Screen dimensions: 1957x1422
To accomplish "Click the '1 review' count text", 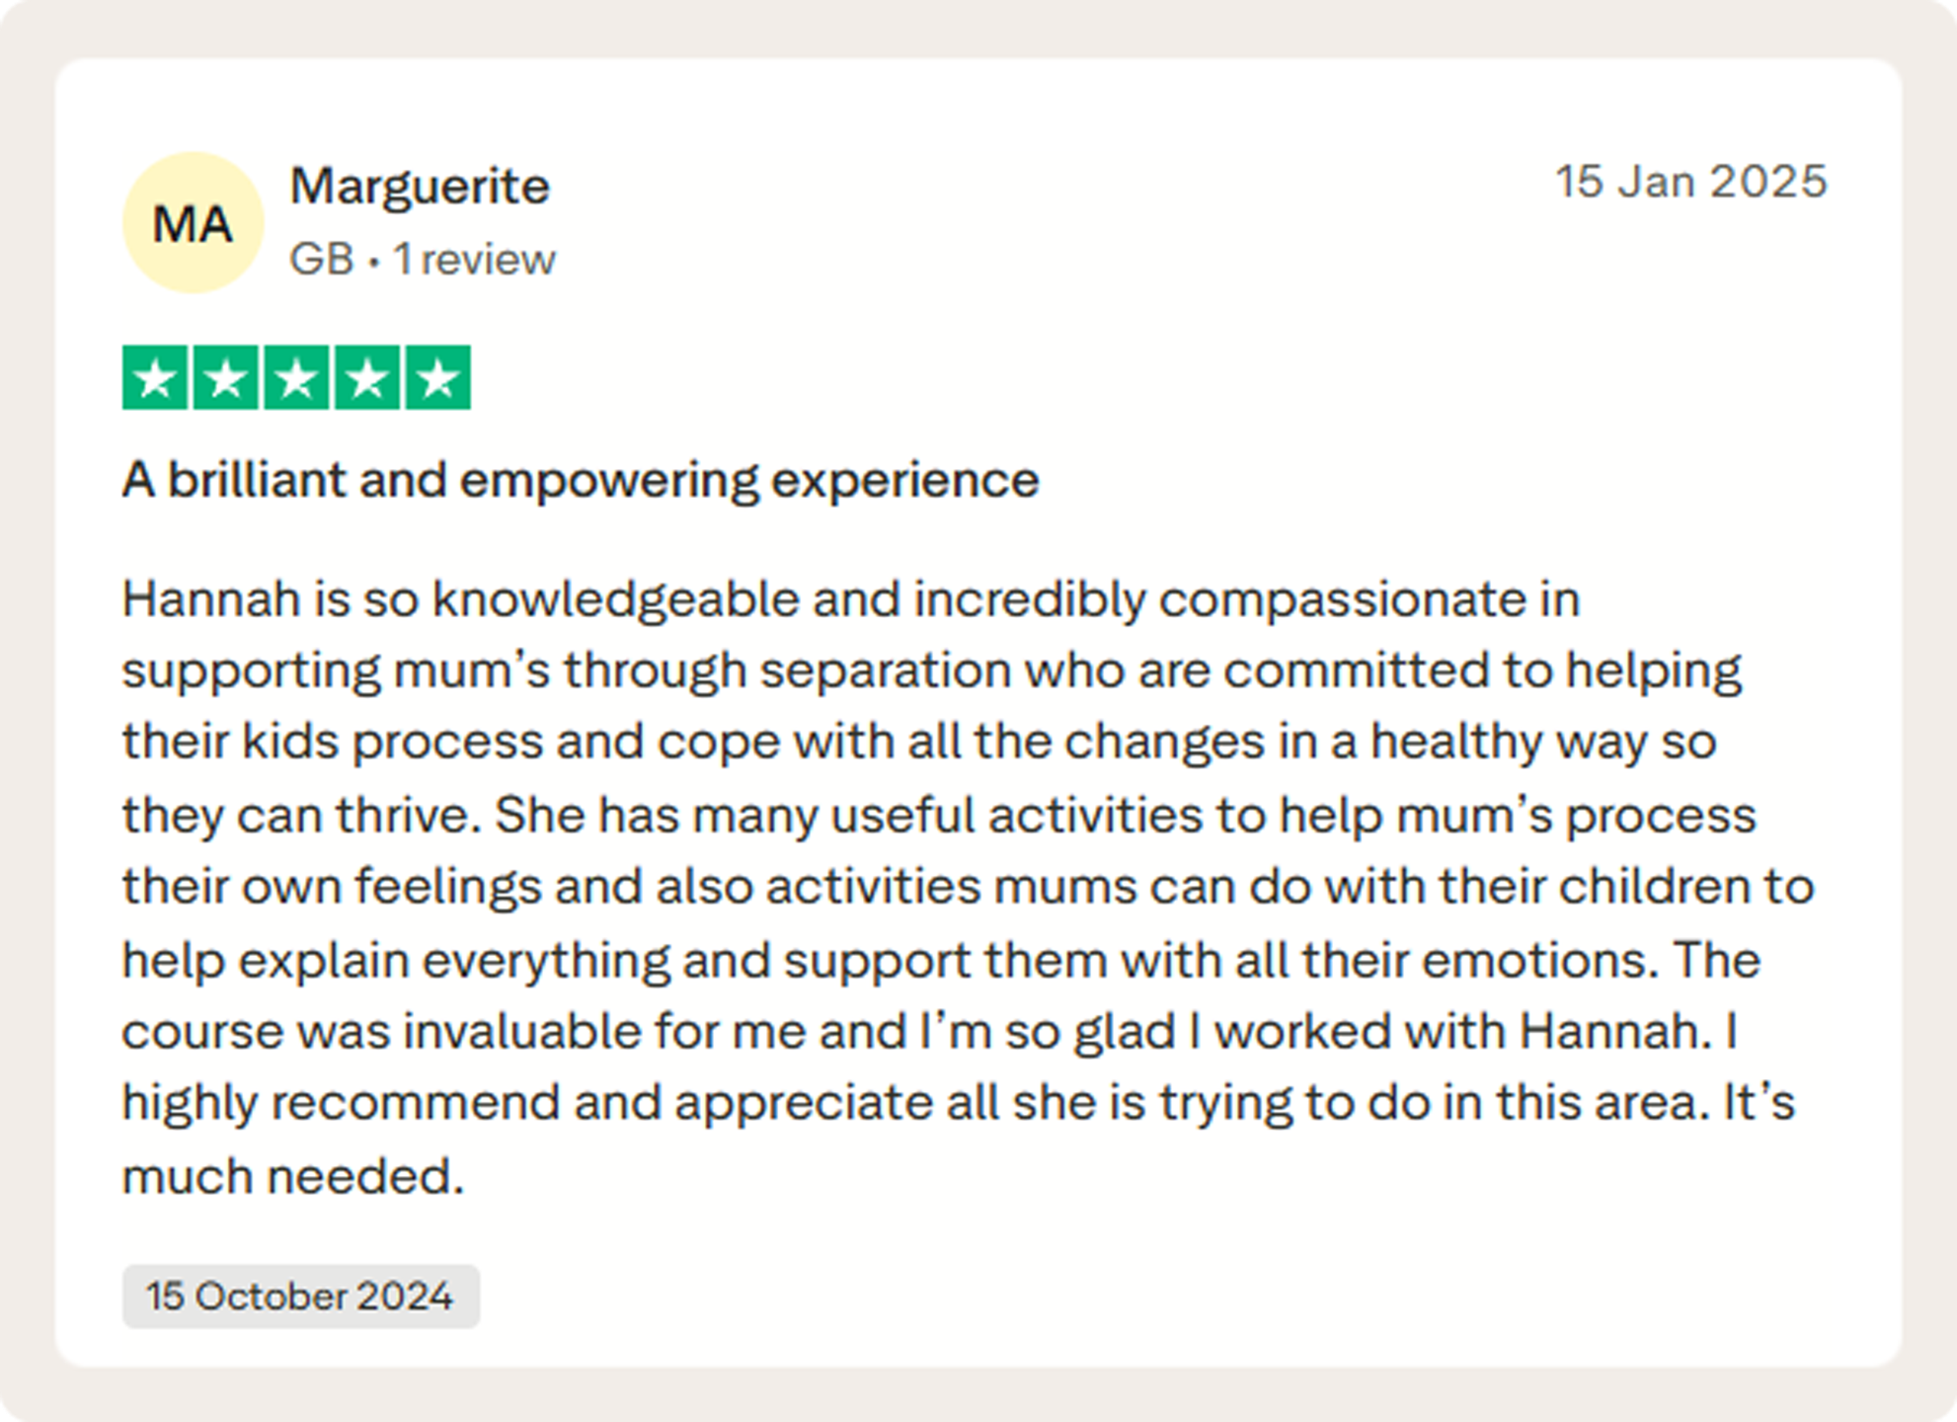I will click(x=475, y=260).
